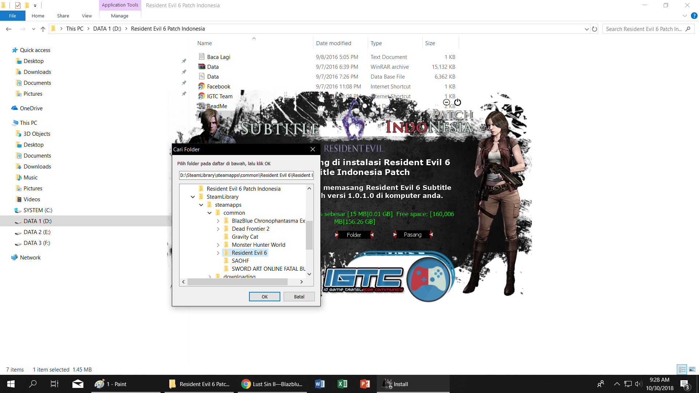Open the View ribbon tab
Image resolution: width=699 pixels, height=393 pixels.
87,16
